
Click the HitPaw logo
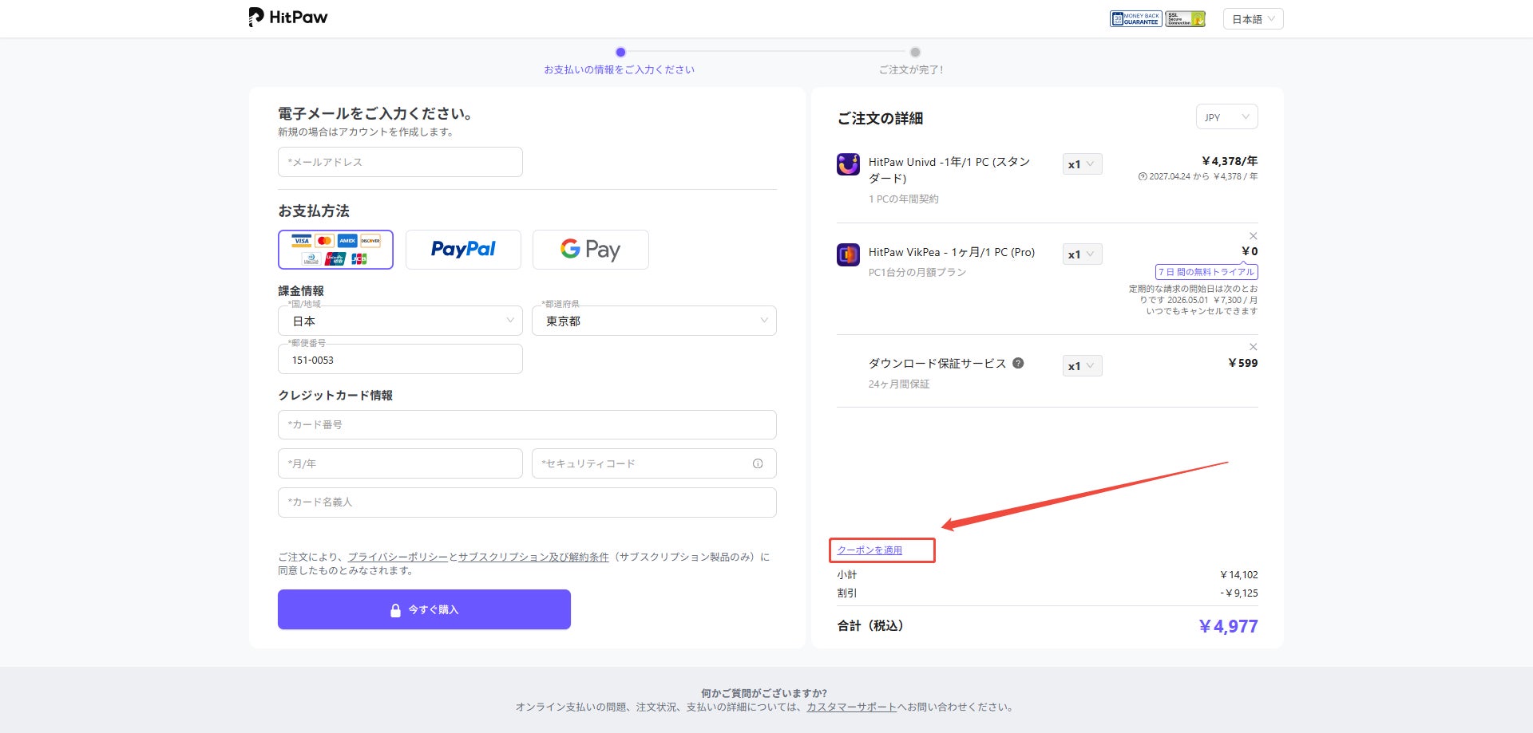[288, 18]
